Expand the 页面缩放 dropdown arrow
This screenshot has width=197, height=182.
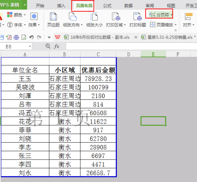pos(176,25)
